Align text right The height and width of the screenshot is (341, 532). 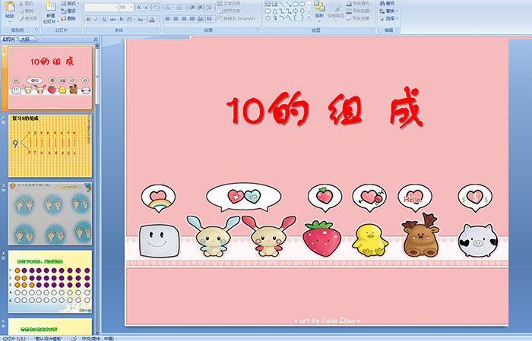click(184, 19)
